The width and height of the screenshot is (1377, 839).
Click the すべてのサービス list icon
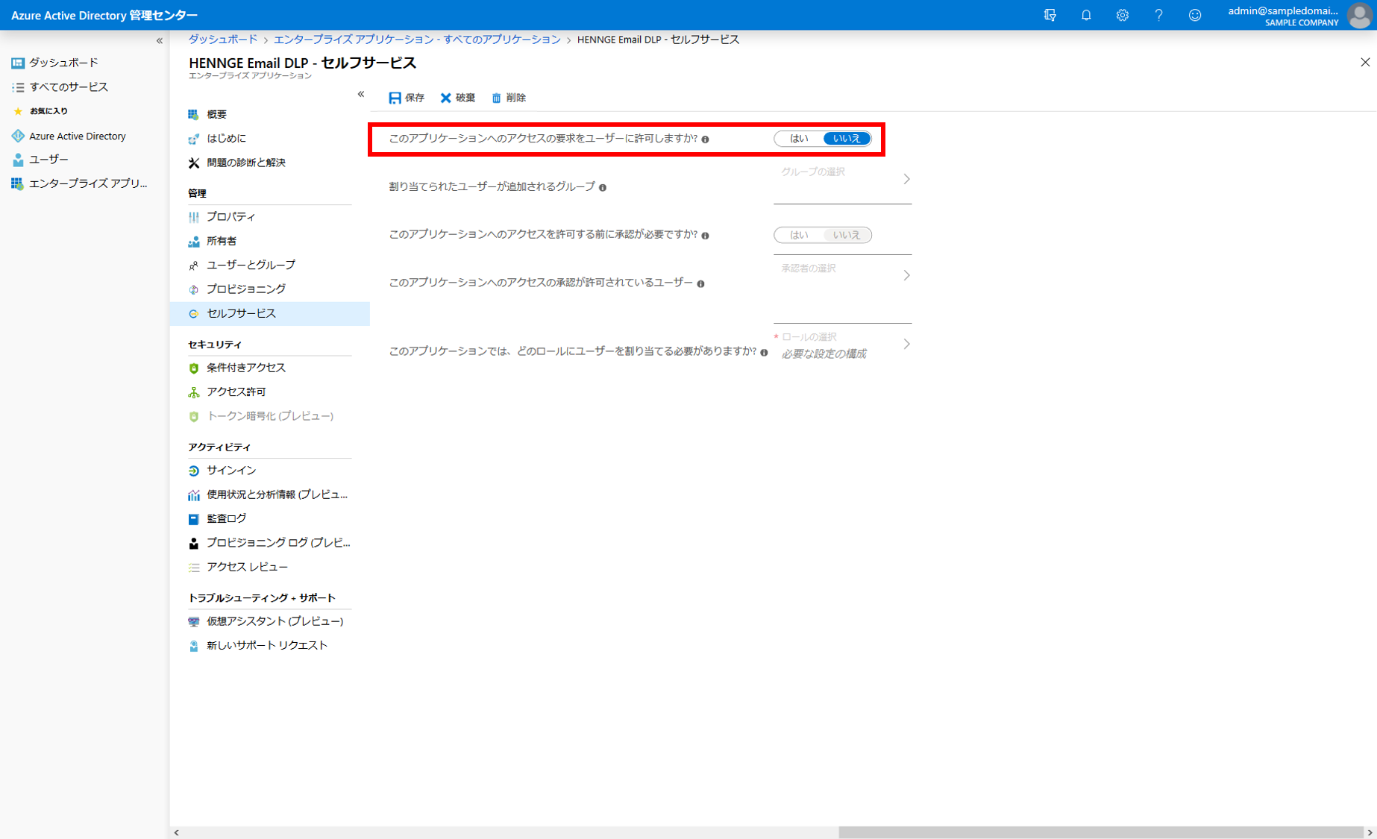point(18,87)
